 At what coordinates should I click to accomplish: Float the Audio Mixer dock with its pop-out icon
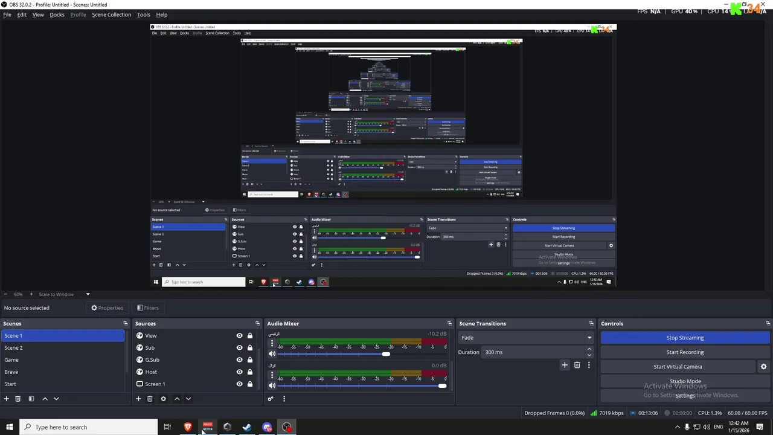(x=449, y=324)
